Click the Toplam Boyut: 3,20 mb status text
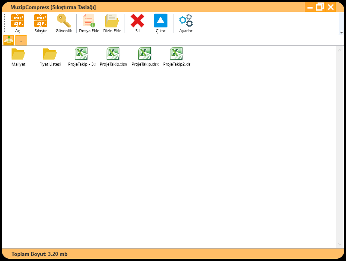346x261 pixels. tap(39, 254)
